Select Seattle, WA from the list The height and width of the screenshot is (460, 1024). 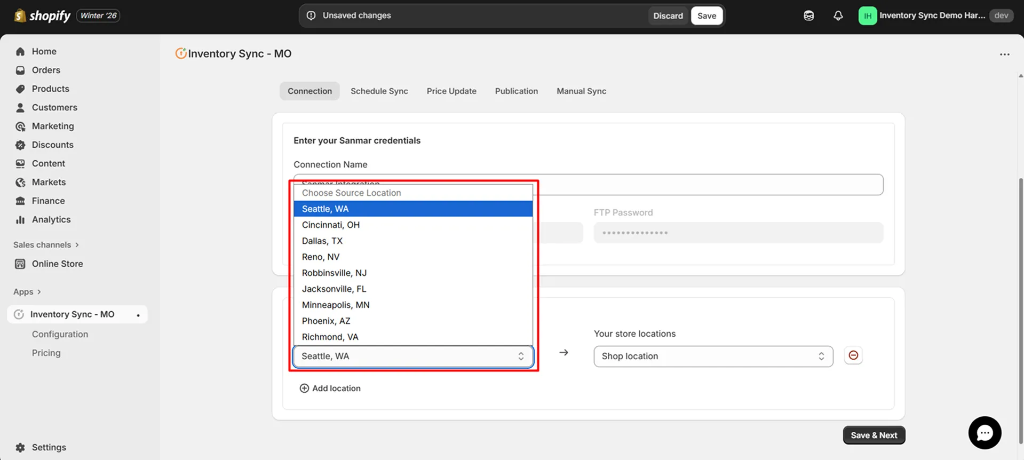tap(413, 209)
